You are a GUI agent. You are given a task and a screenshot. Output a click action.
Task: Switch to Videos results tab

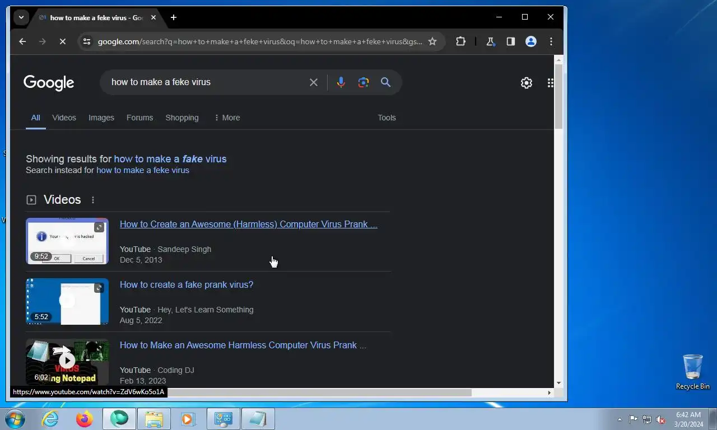click(64, 118)
